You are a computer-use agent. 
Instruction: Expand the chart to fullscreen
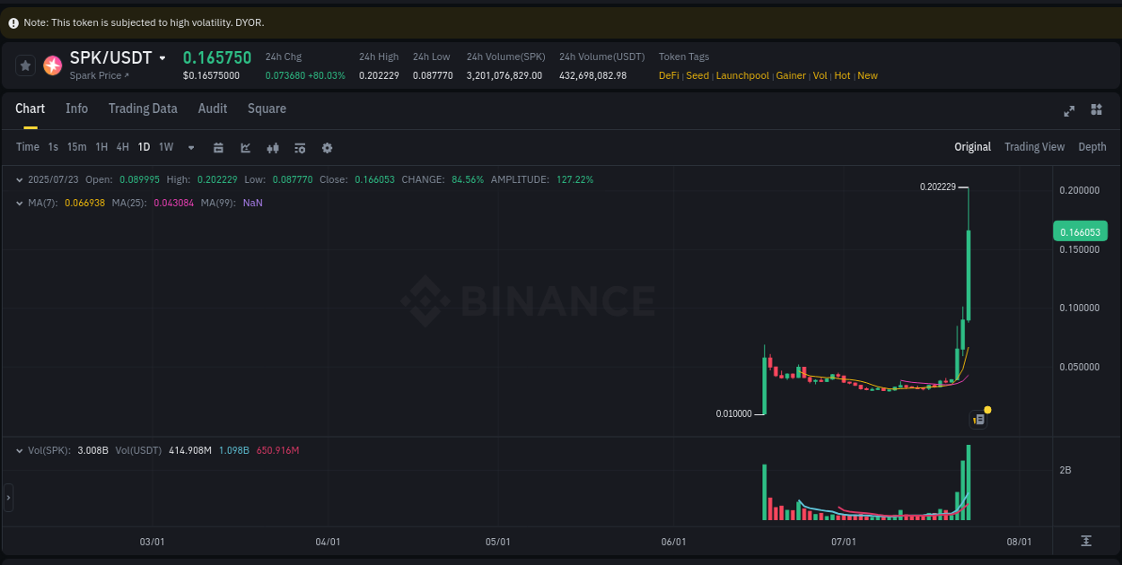(1069, 110)
